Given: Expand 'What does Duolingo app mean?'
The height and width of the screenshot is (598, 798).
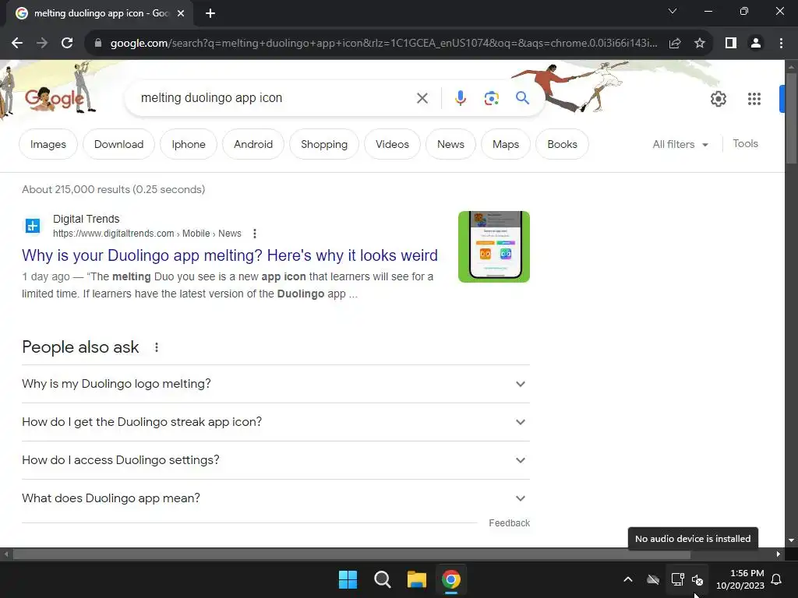Looking at the screenshot, I should 276,498.
